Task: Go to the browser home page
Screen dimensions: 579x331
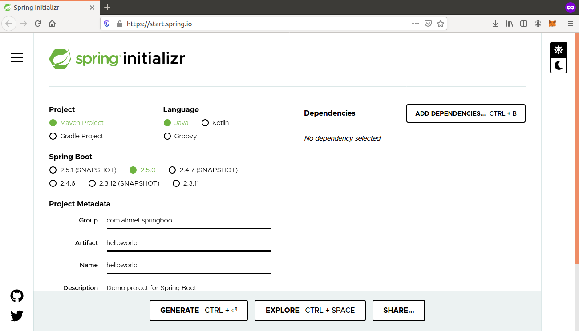Action: (52, 24)
